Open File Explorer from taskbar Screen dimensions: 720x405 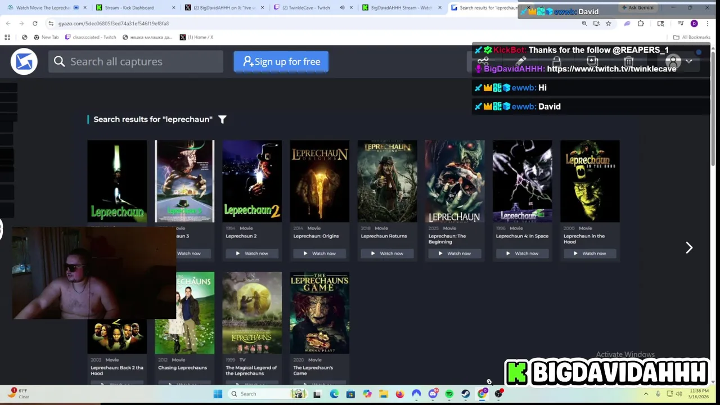coord(383,394)
